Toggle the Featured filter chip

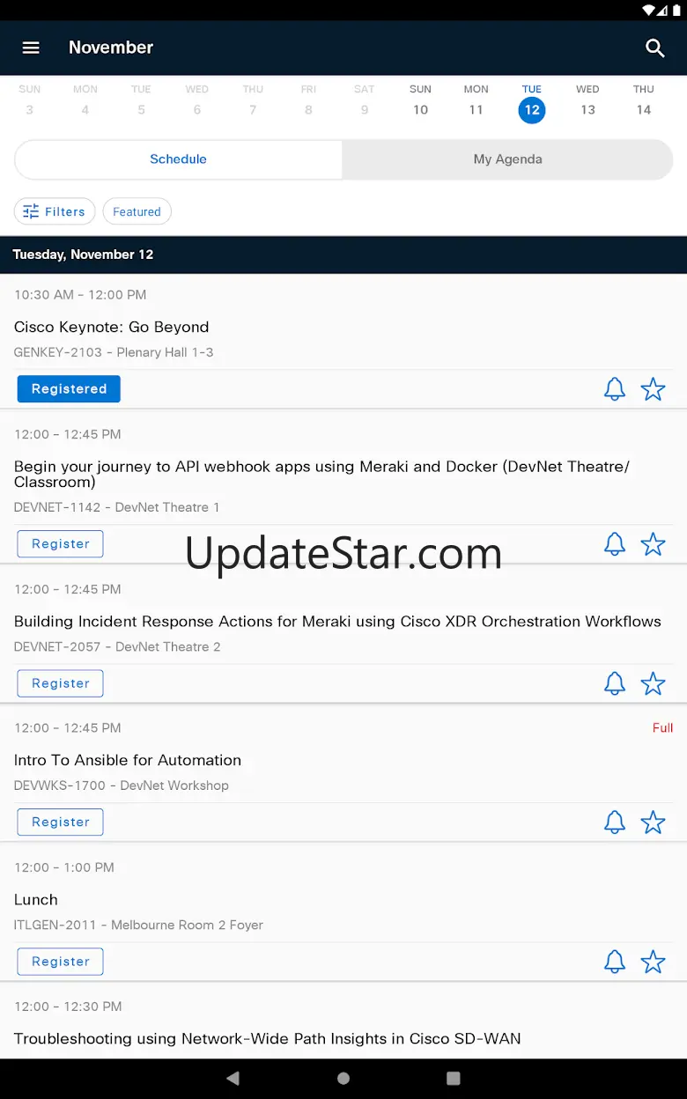[x=137, y=211]
